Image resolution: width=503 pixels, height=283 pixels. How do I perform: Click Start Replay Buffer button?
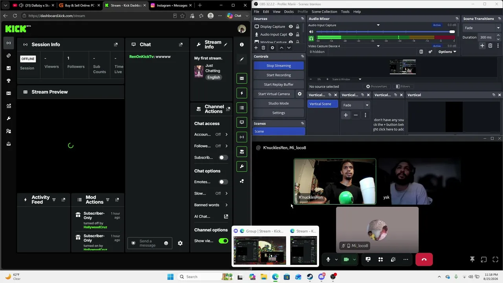279,85
